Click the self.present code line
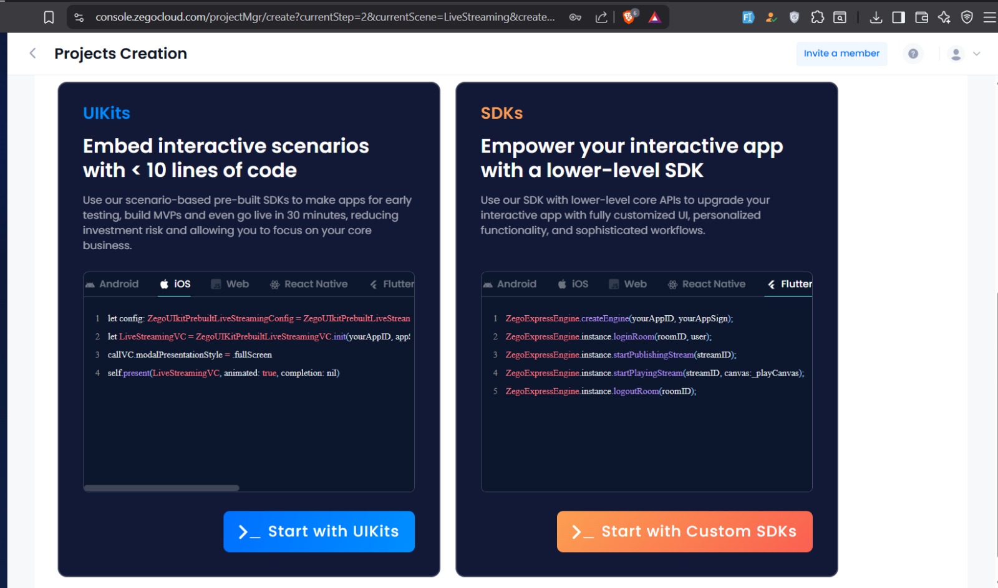998x588 pixels. (223, 373)
